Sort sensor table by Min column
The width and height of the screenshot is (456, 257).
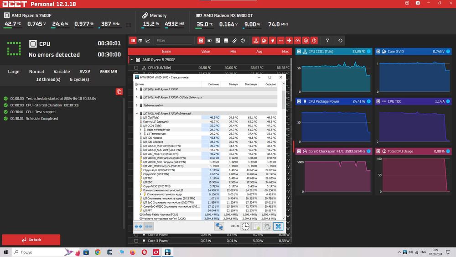pyautogui.click(x=233, y=52)
